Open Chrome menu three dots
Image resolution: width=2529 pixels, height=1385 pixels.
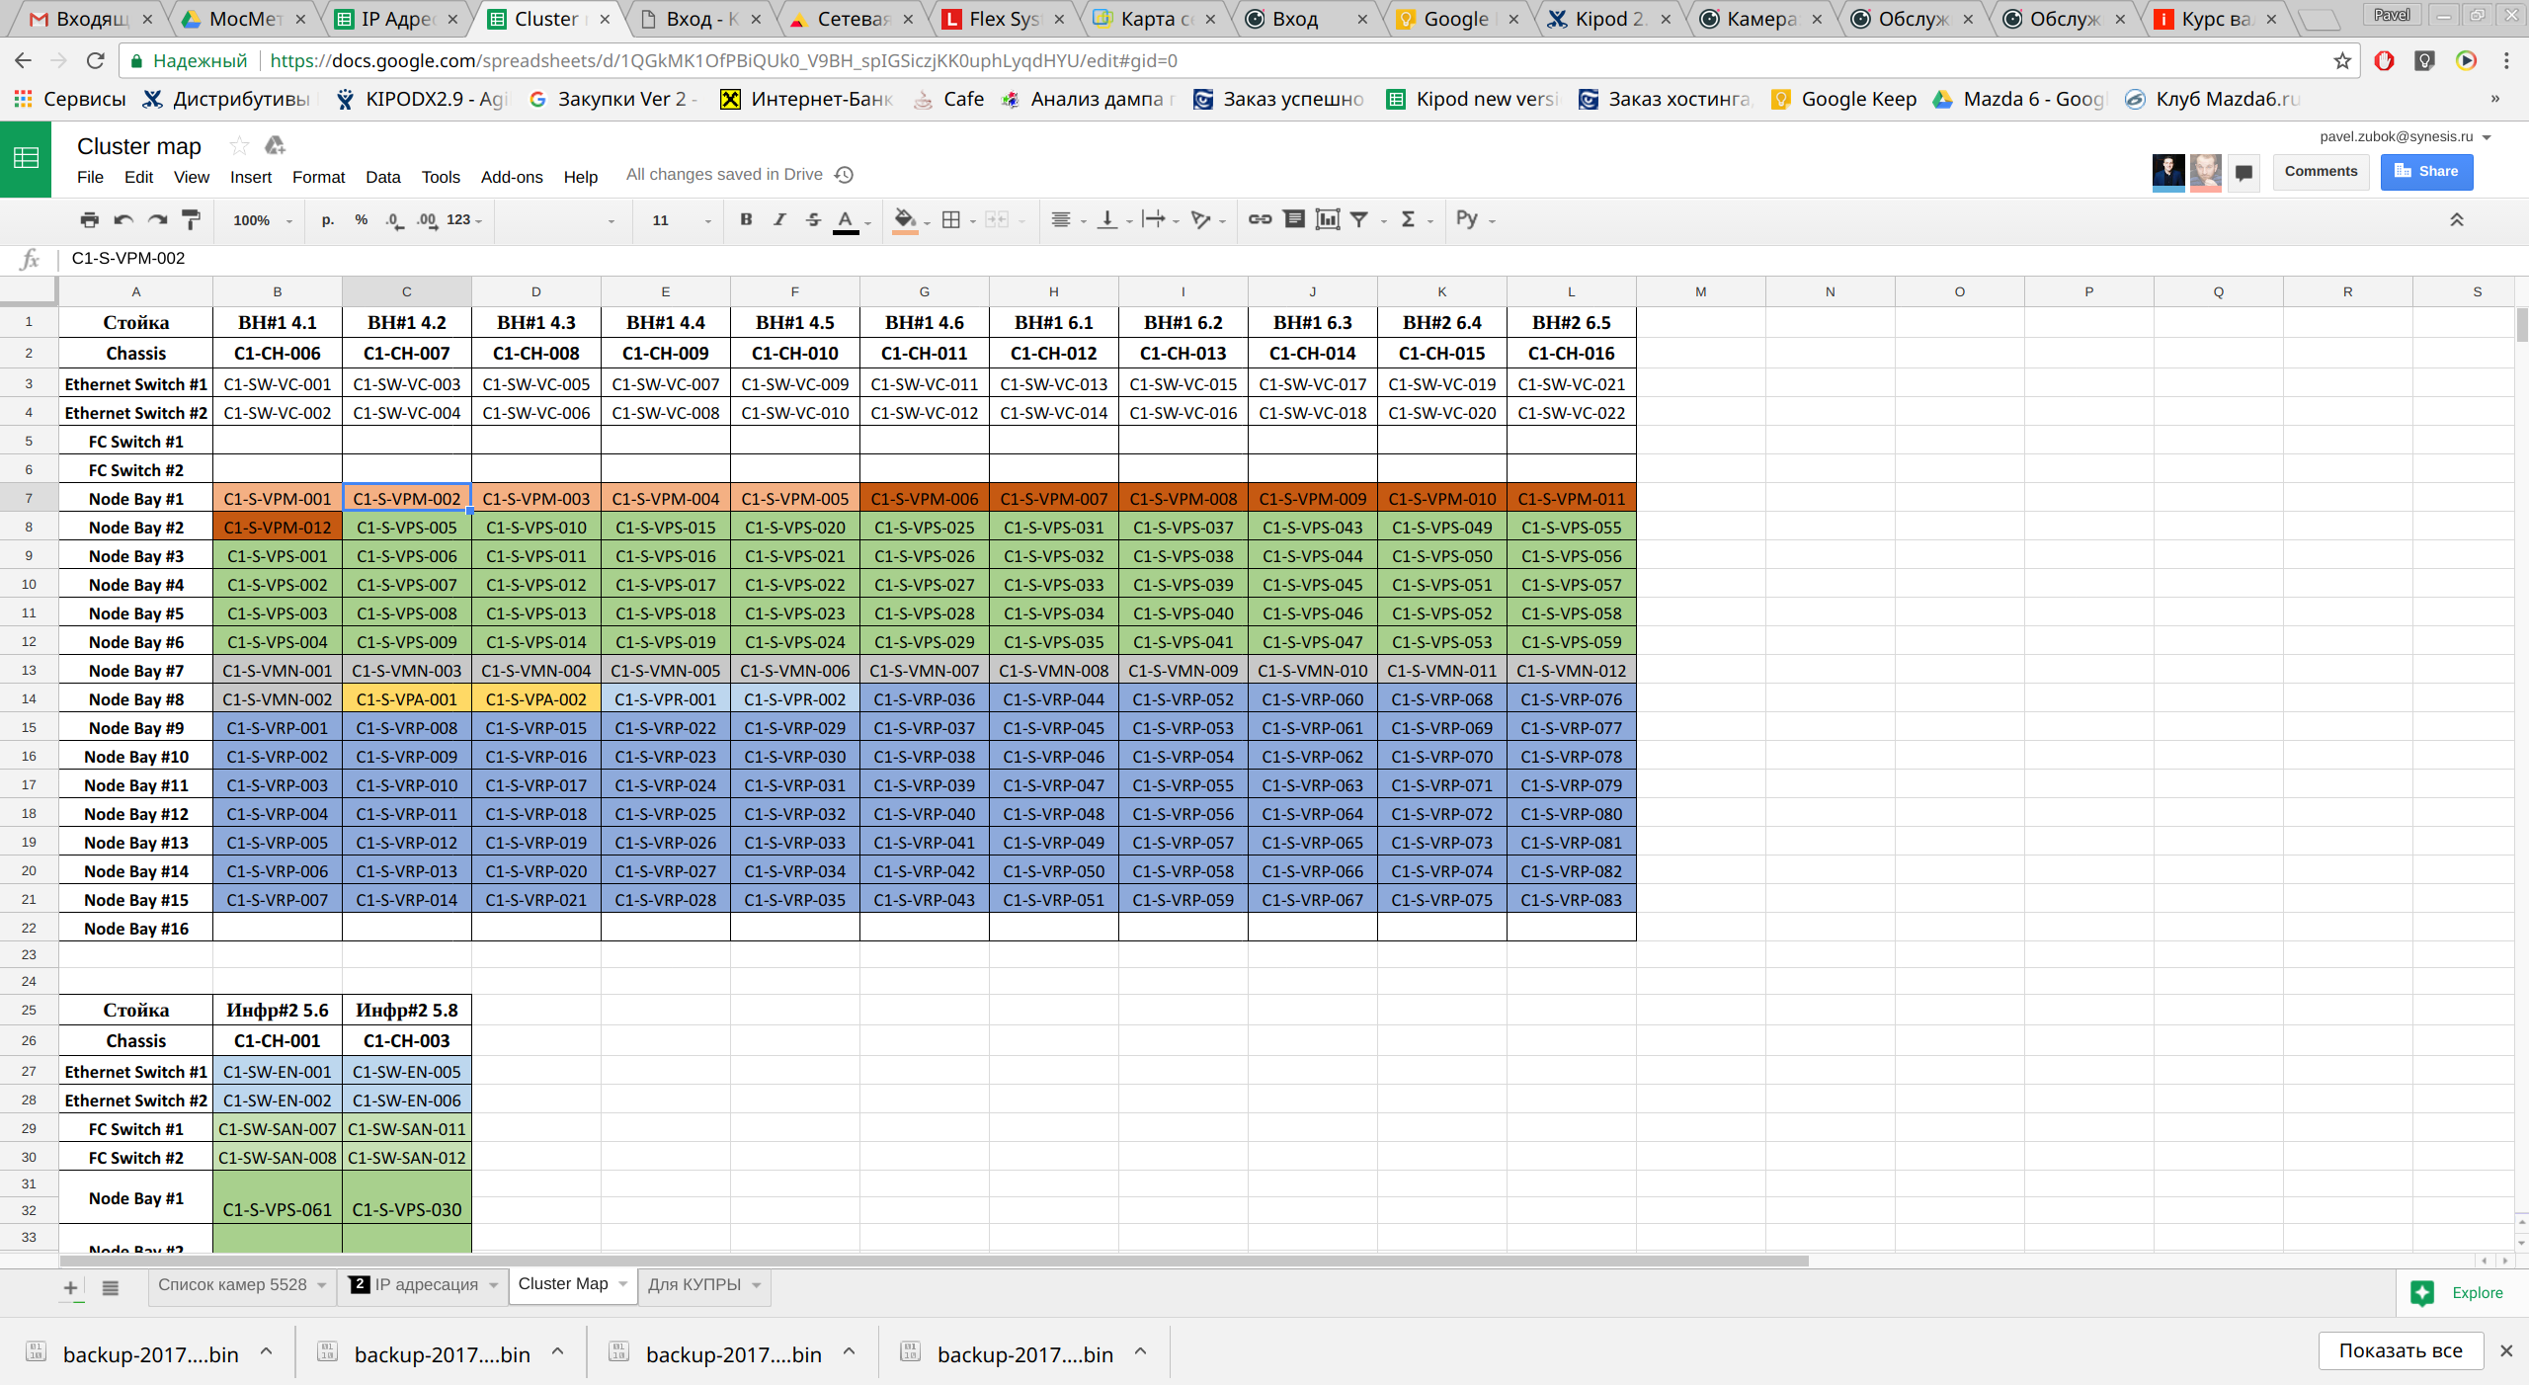pyautogui.click(x=2506, y=61)
